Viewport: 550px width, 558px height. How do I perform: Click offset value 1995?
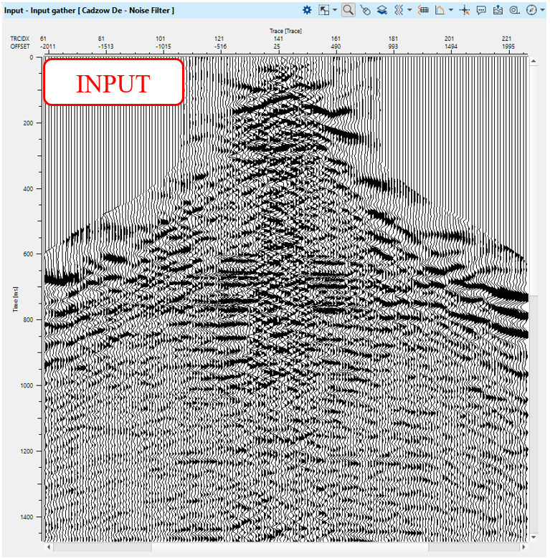pyautogui.click(x=508, y=47)
